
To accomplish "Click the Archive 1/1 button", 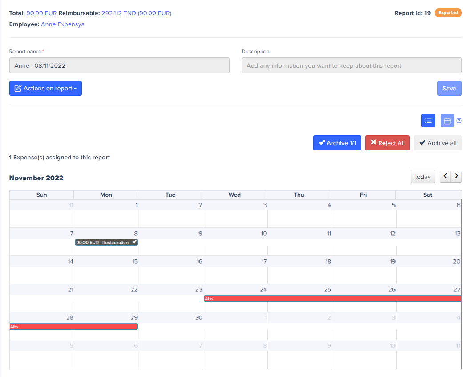I will [x=337, y=143].
